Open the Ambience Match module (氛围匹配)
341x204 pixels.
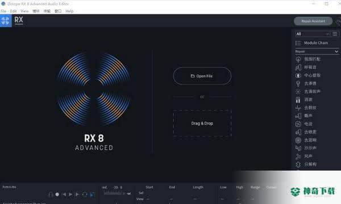tap(307, 59)
